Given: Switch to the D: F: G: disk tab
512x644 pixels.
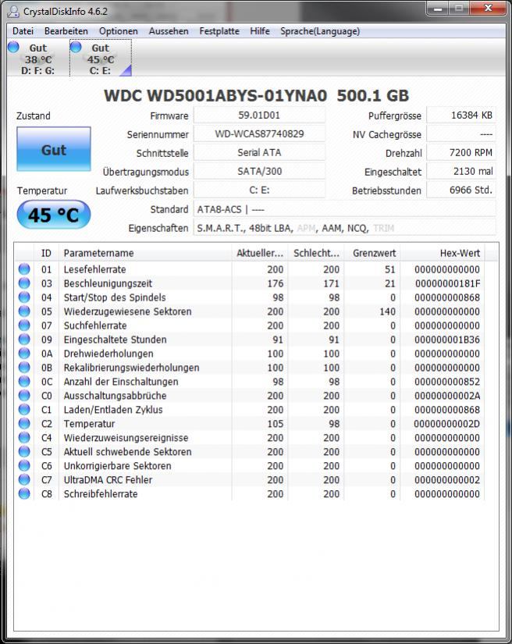Looking at the screenshot, I should click(x=37, y=59).
